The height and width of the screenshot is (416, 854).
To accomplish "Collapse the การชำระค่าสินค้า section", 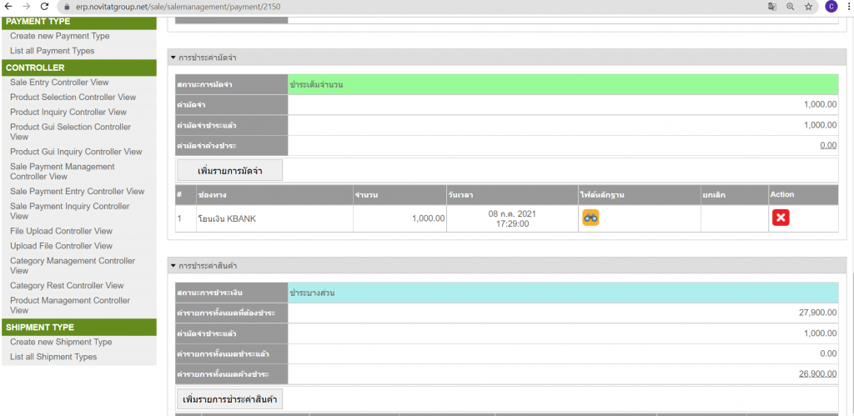I will coord(173,266).
